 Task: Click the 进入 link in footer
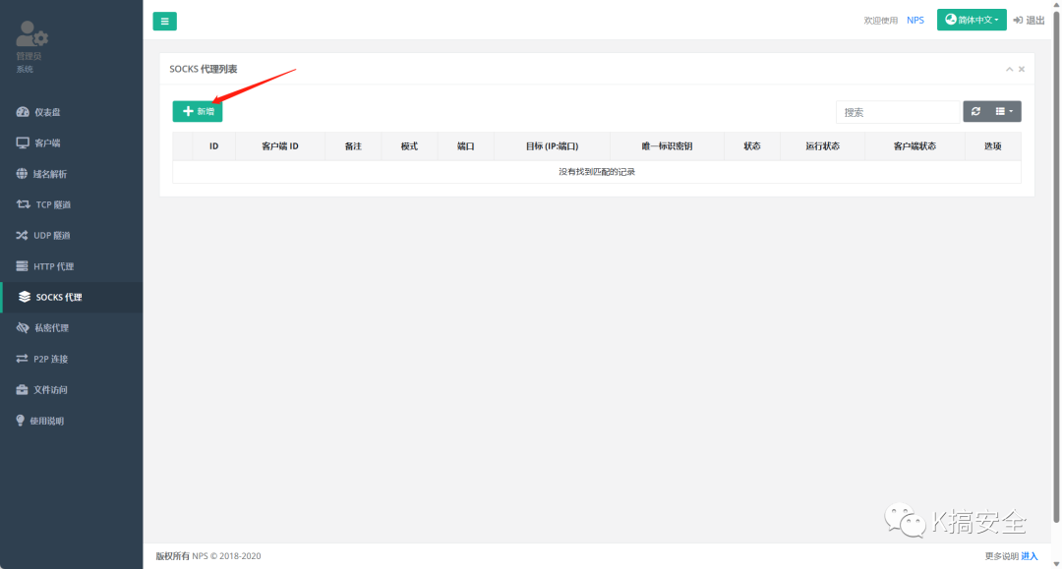(x=1030, y=556)
